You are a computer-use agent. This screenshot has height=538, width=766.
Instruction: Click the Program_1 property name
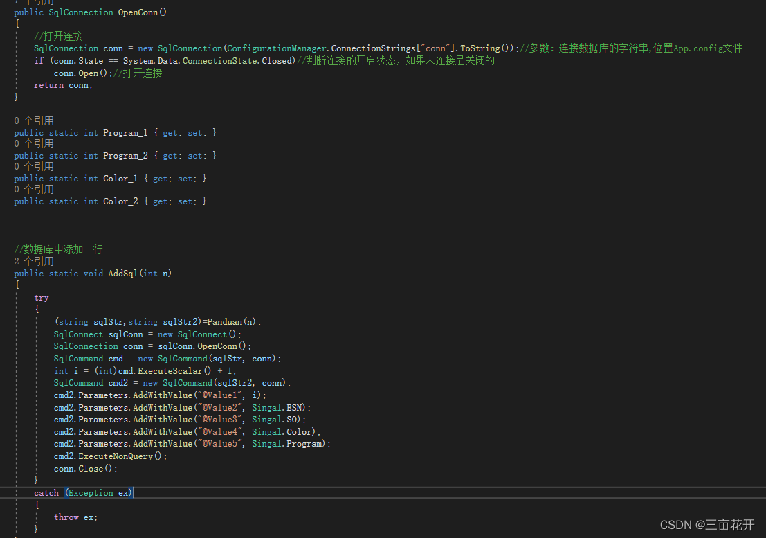click(125, 132)
